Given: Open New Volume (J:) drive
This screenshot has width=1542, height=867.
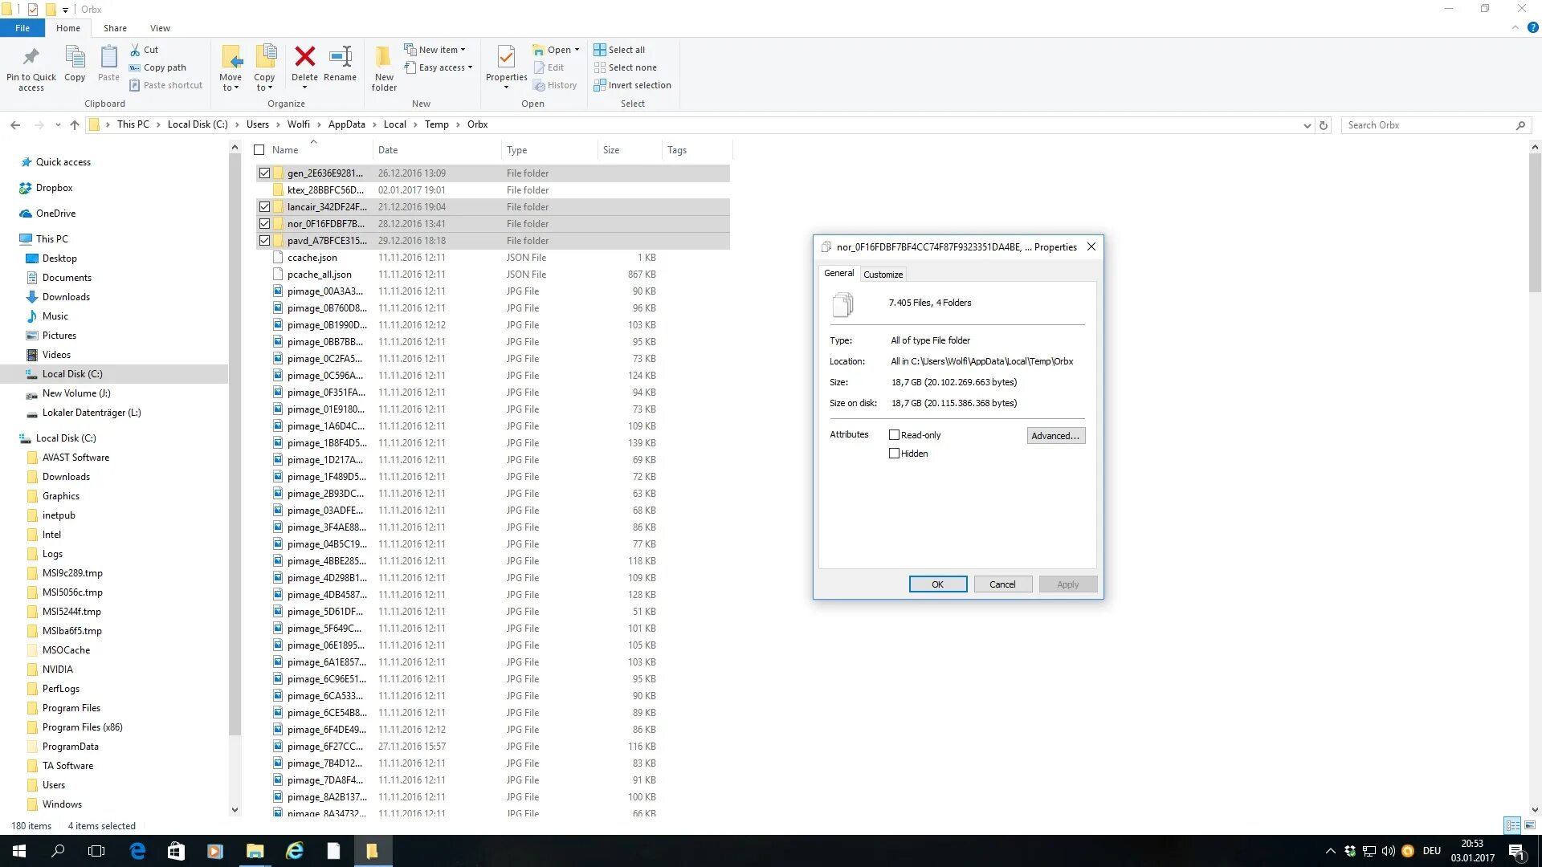Looking at the screenshot, I should tap(76, 393).
